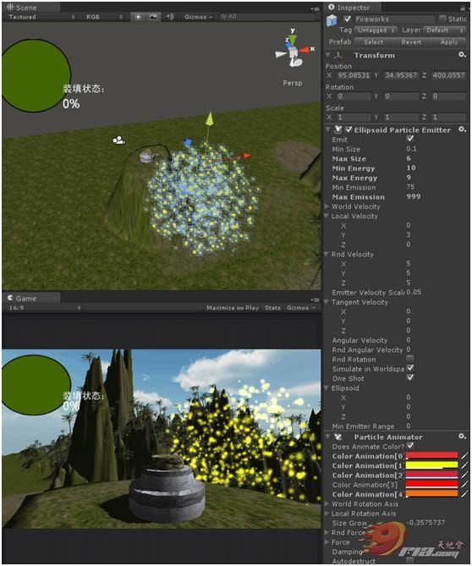Open the 16:9 aspect ratio dropdown
This screenshot has width=472, height=566.
[44, 308]
